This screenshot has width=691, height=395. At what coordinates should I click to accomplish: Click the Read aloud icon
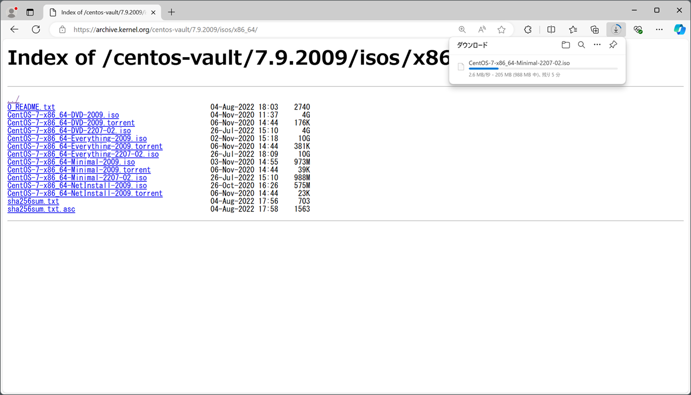(482, 30)
